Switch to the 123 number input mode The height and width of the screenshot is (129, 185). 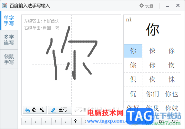(x=162, y=121)
